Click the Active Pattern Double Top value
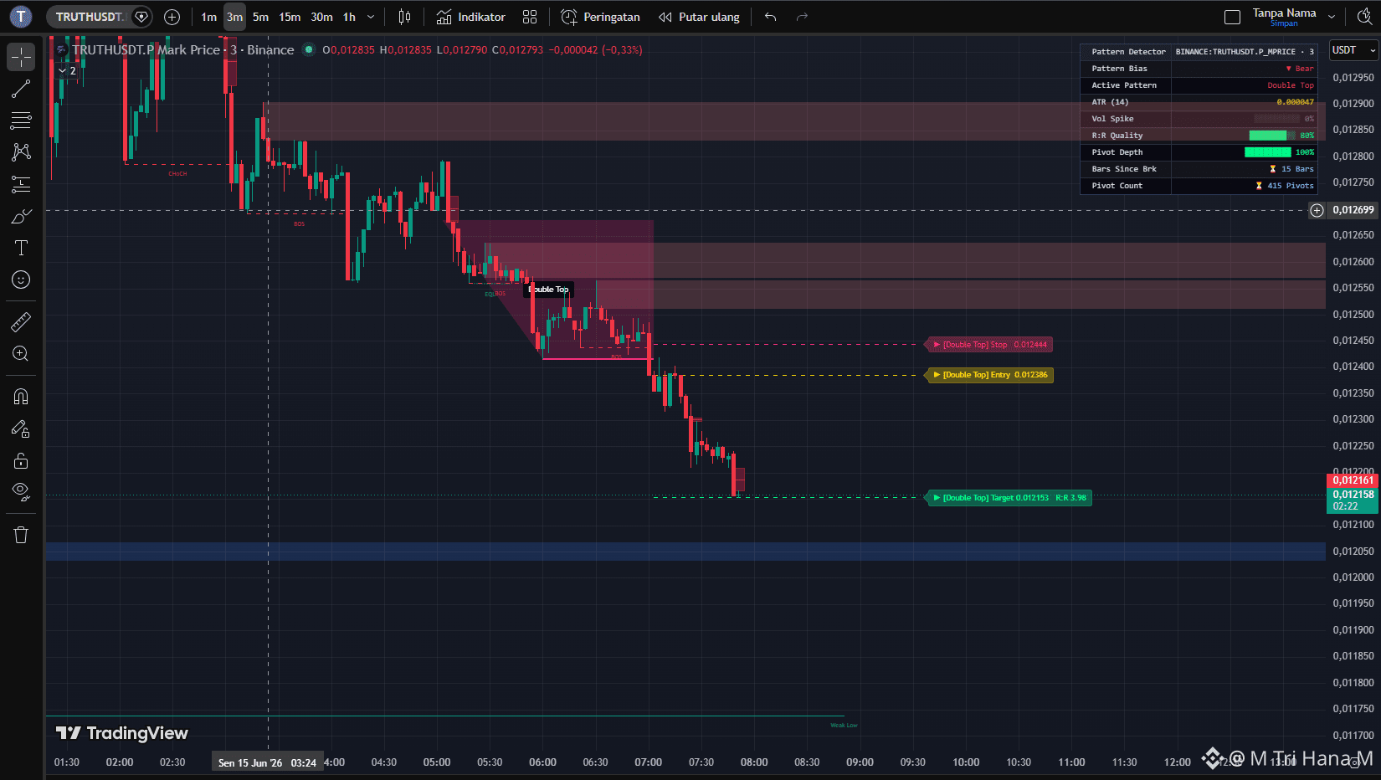This screenshot has width=1381, height=780. click(1290, 85)
